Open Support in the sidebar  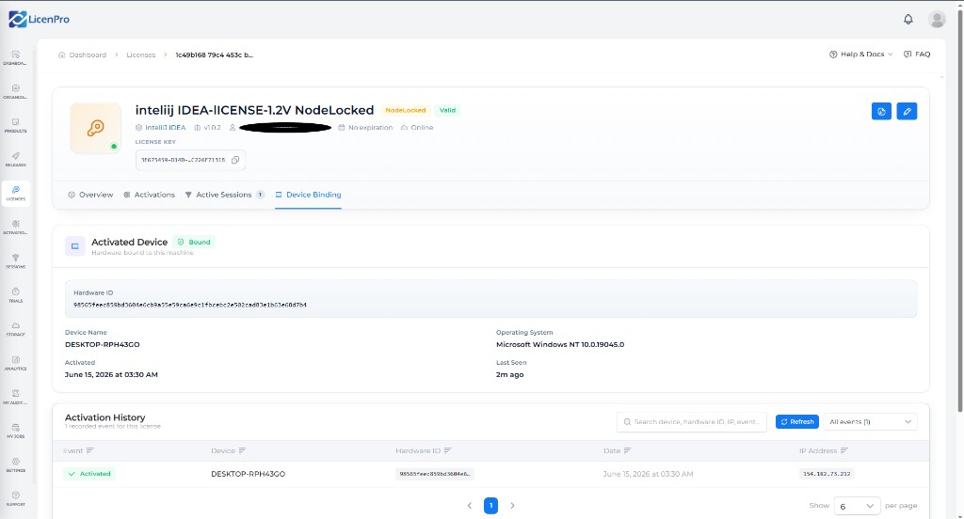15,498
